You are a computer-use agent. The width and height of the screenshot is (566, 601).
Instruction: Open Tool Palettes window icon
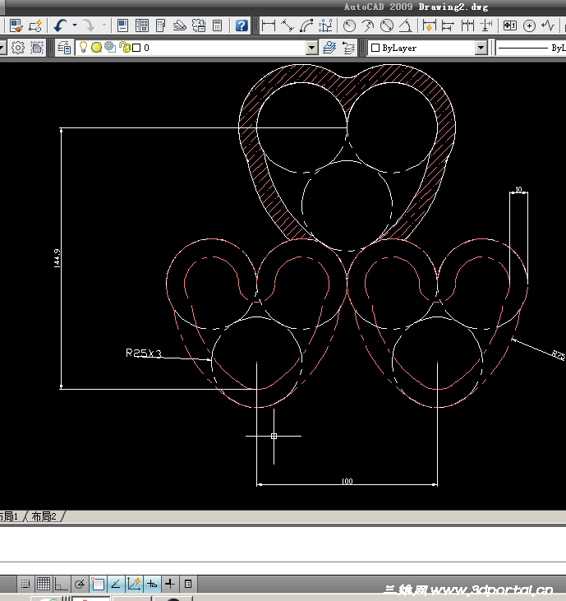[161, 25]
